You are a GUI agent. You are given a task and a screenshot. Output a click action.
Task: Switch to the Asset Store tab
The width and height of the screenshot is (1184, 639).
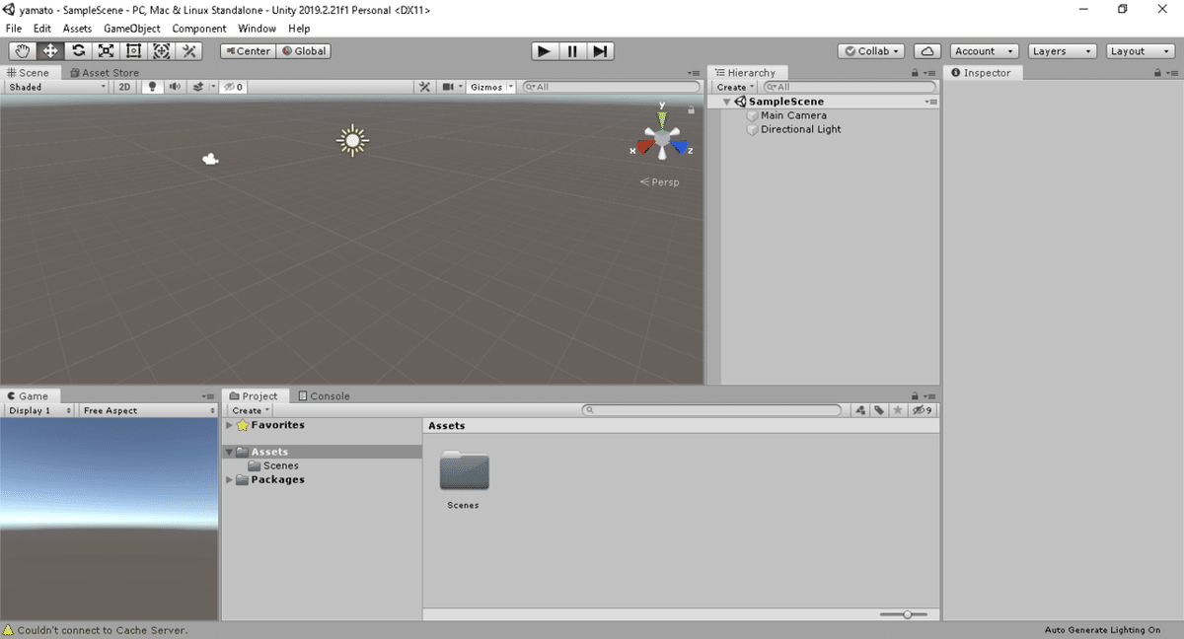[x=105, y=73]
